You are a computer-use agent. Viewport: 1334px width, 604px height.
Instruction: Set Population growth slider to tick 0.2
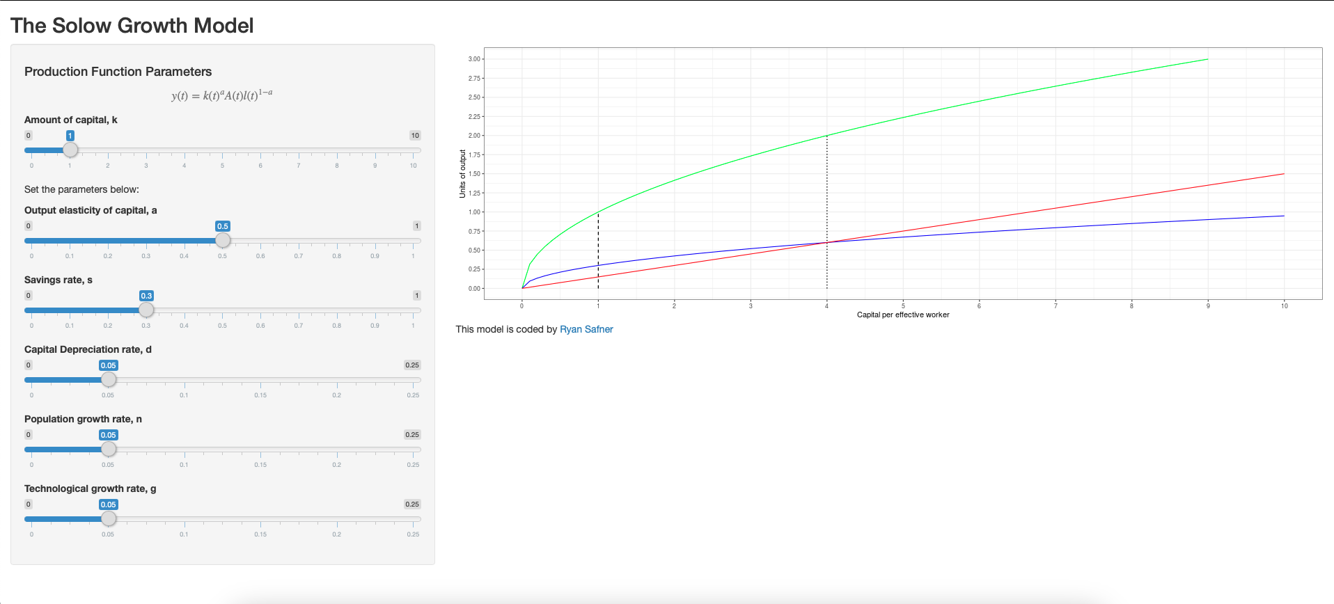tap(337, 450)
